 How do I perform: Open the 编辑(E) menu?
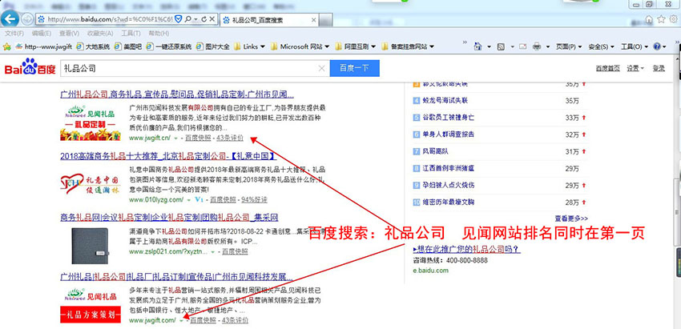[41, 34]
